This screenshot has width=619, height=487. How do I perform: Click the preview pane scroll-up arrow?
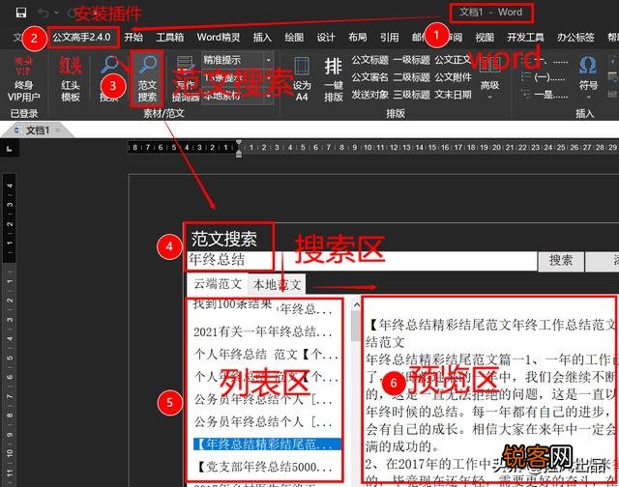356,304
